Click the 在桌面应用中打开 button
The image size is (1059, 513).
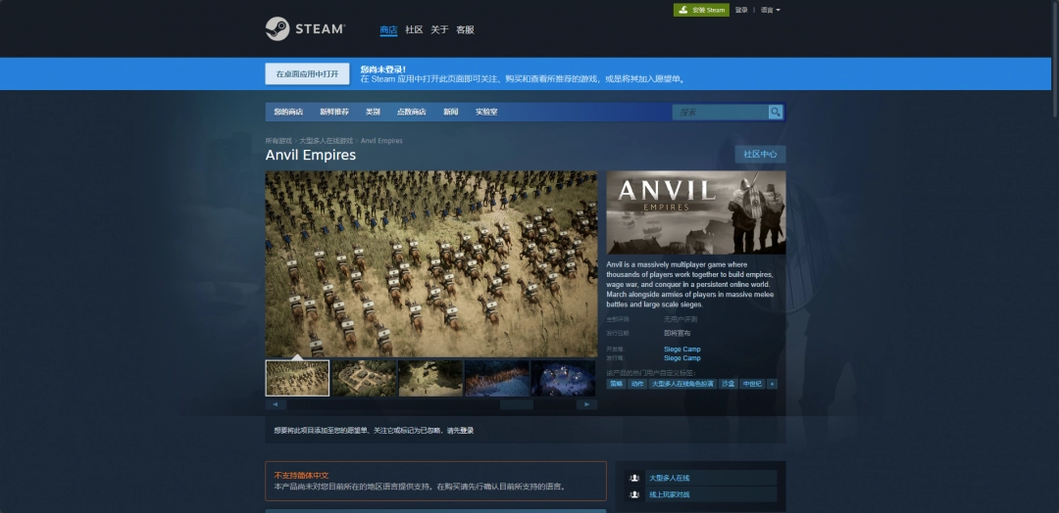pos(307,74)
